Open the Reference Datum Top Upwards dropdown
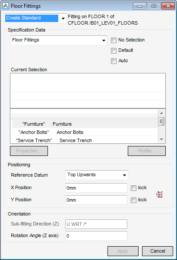The image size is (177, 260). point(97,175)
